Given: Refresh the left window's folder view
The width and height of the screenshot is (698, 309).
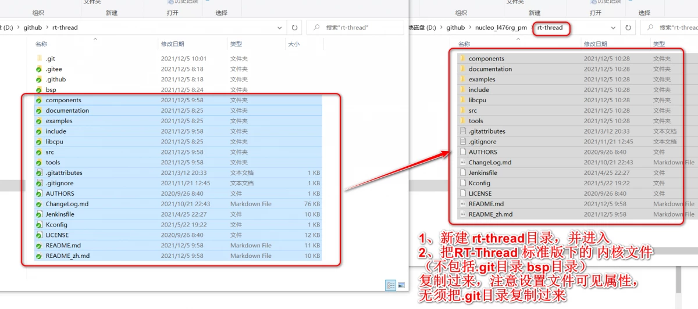Looking at the screenshot, I should click(294, 27).
